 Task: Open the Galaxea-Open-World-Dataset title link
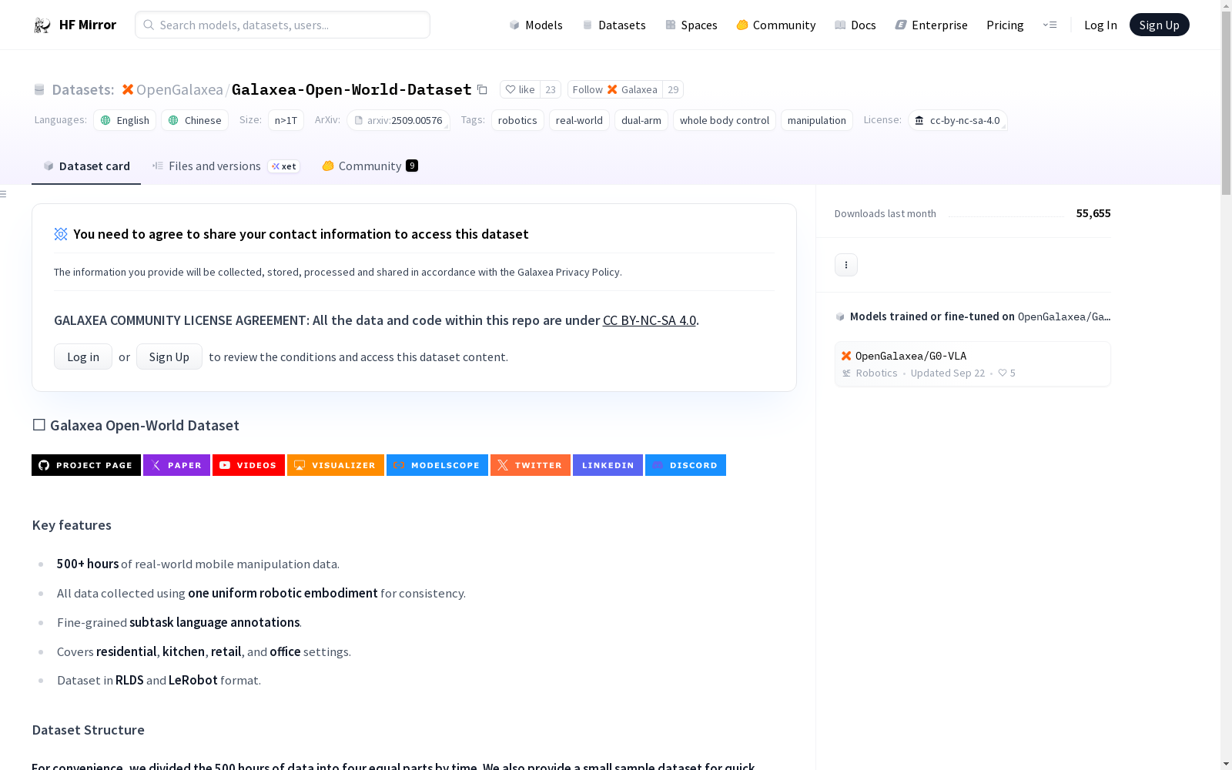coord(351,89)
